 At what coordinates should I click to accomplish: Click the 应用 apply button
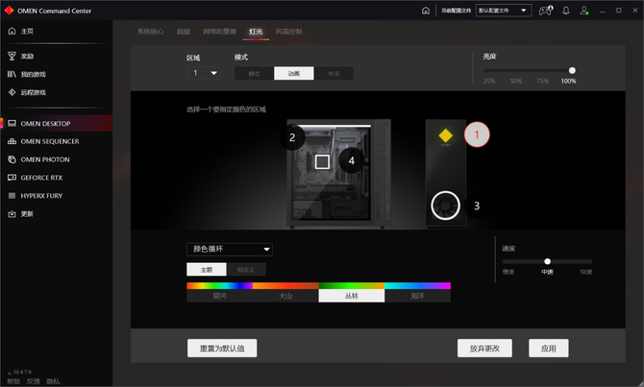click(x=548, y=348)
